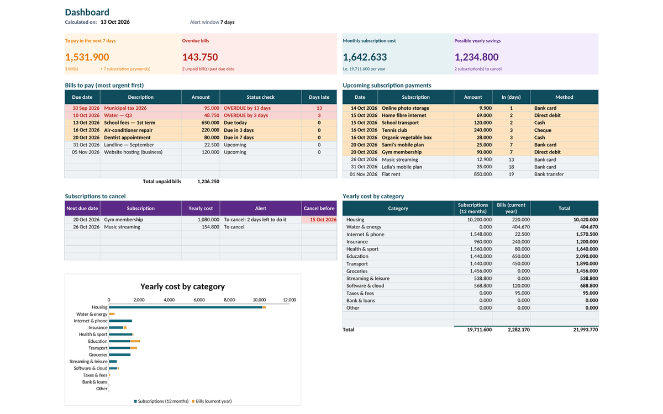The image size is (663, 414).
Task: Click the 2,282.170 bills total
Action: (x=519, y=330)
